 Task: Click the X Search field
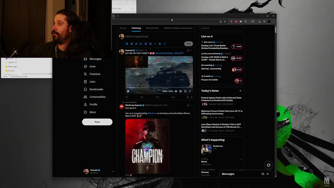[x=222, y=28]
